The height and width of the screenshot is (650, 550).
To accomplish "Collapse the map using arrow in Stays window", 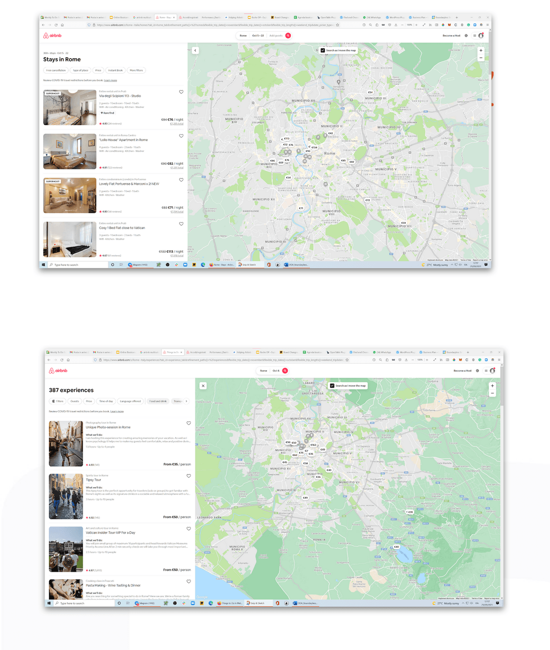I will click(x=195, y=50).
